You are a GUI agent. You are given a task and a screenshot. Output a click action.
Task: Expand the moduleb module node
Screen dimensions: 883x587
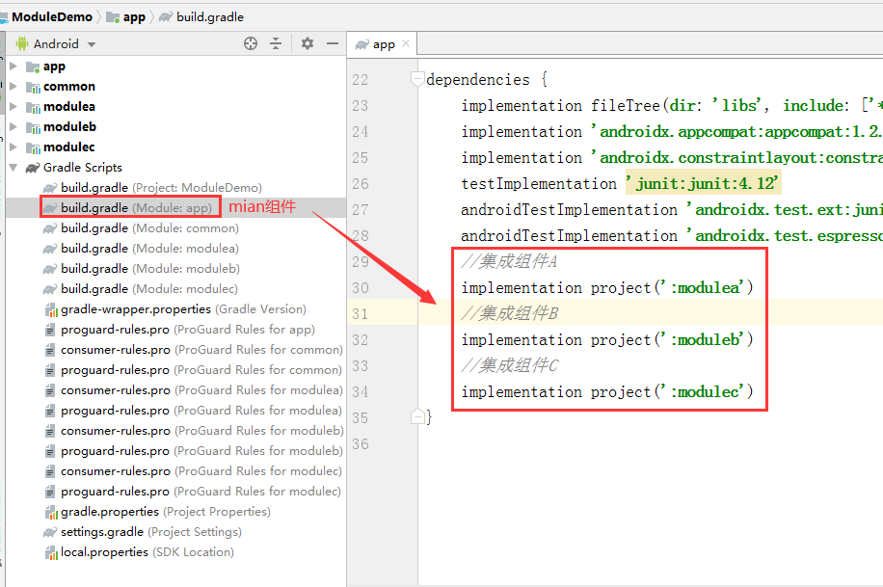13,127
